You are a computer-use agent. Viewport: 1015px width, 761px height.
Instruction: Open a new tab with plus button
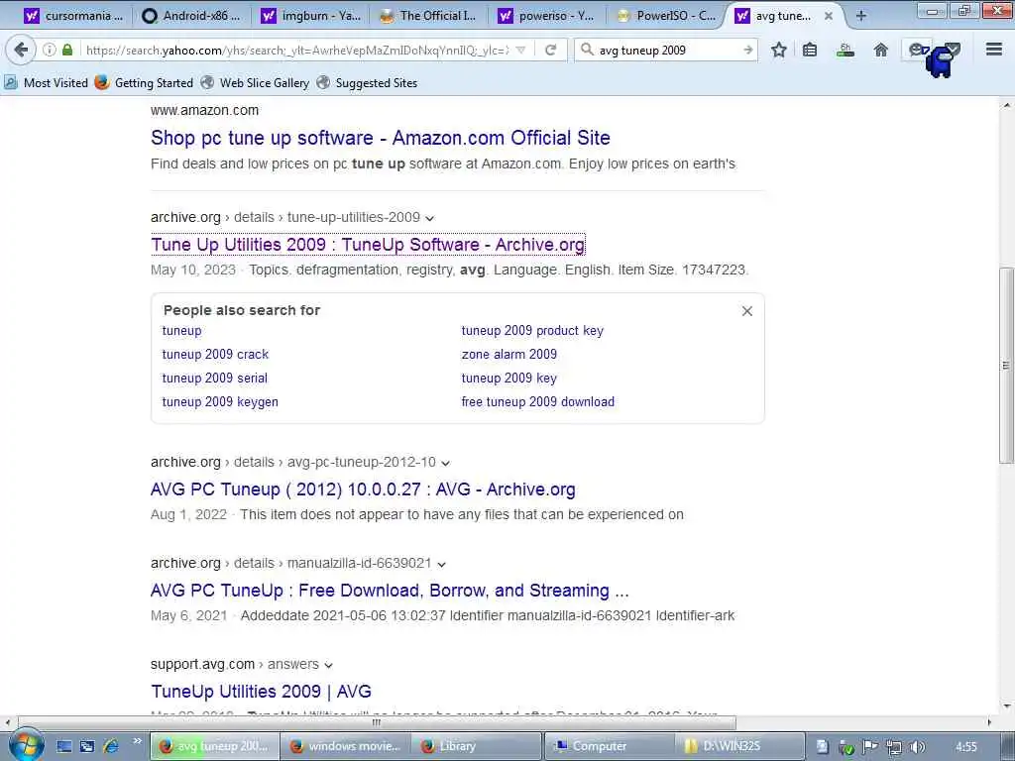click(860, 16)
